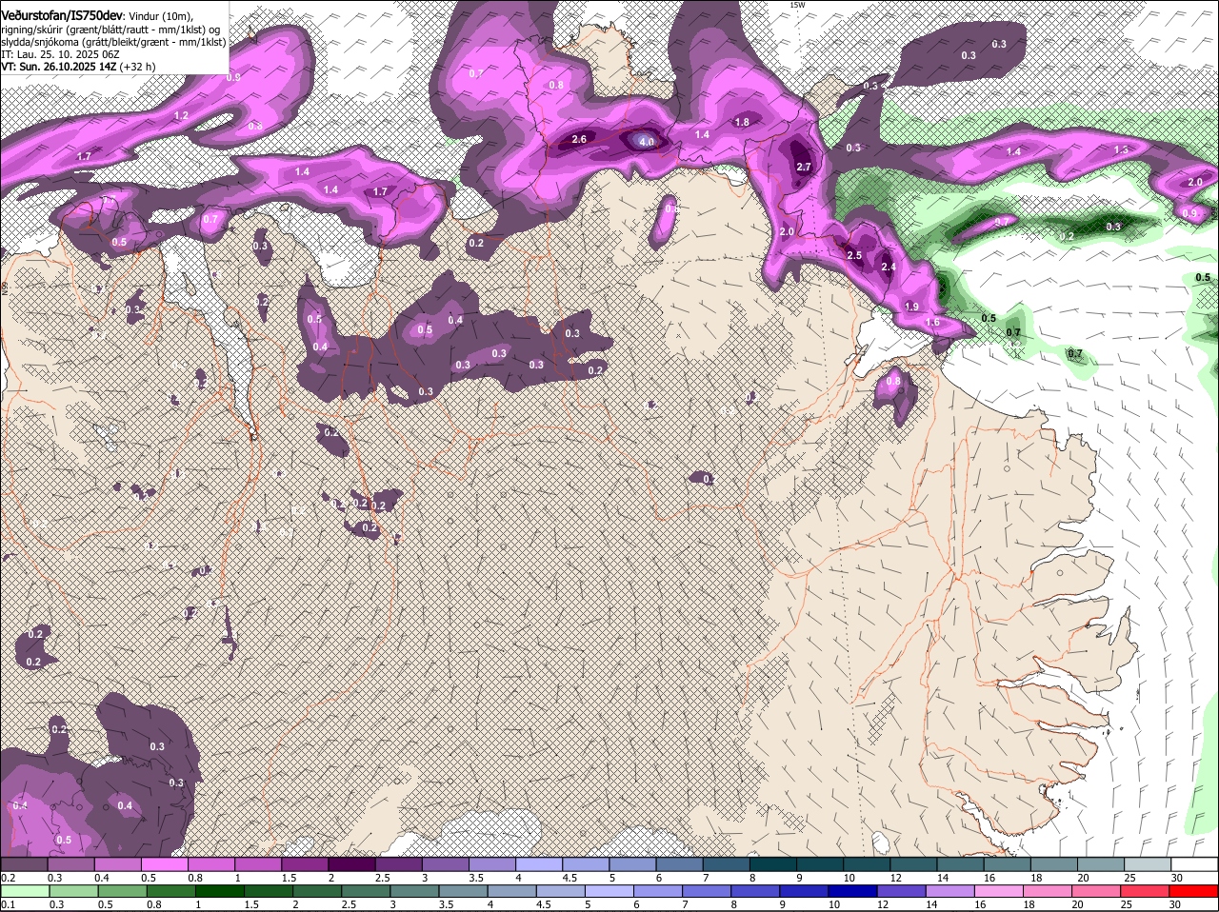Select bottom legend swatch between 4 and 4.5
Viewport: 1219px width, 912px height.
[x=512, y=891]
